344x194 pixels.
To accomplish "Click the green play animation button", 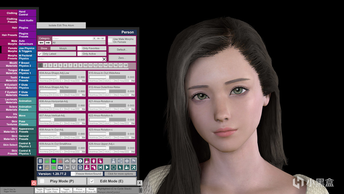I will point(107,168).
